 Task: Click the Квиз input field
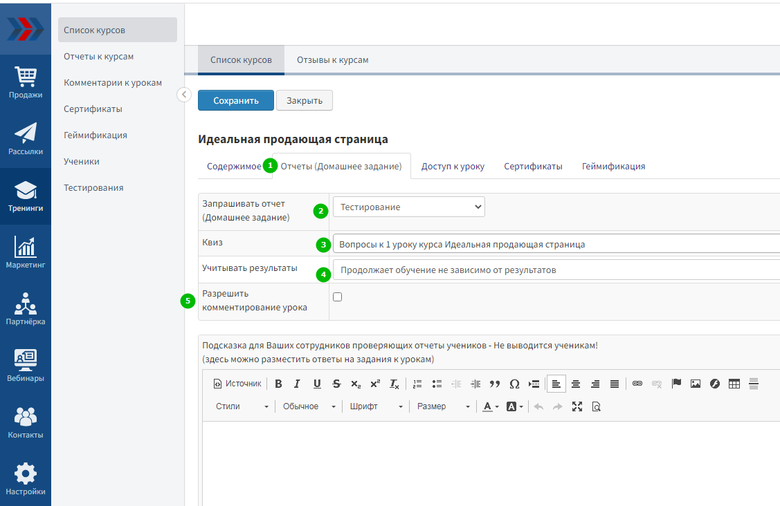(554, 244)
